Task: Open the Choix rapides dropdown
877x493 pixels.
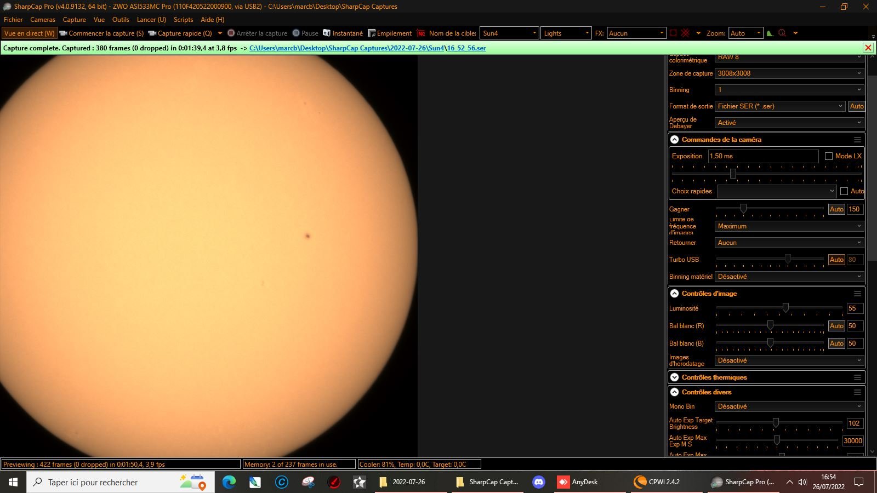Action: click(x=777, y=191)
